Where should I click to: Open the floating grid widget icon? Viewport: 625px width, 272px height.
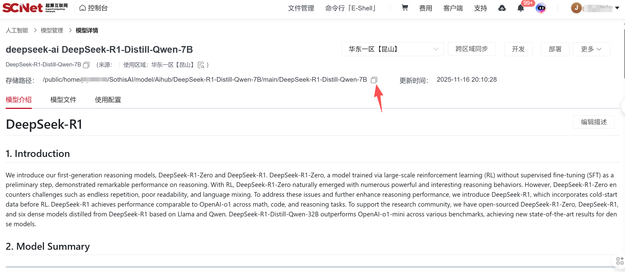coord(620,261)
